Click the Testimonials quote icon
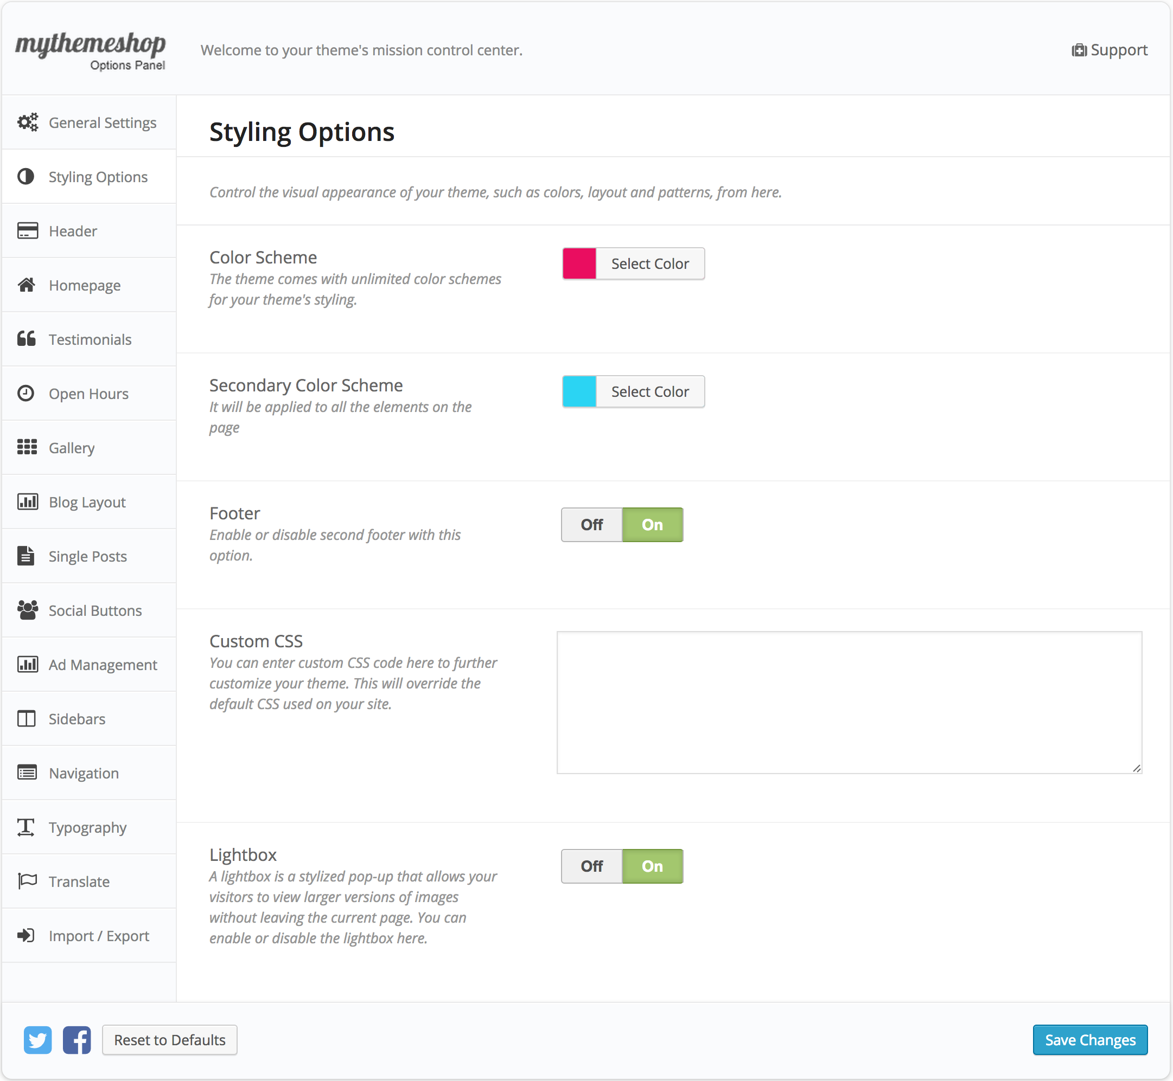The width and height of the screenshot is (1173, 1081). (x=27, y=339)
